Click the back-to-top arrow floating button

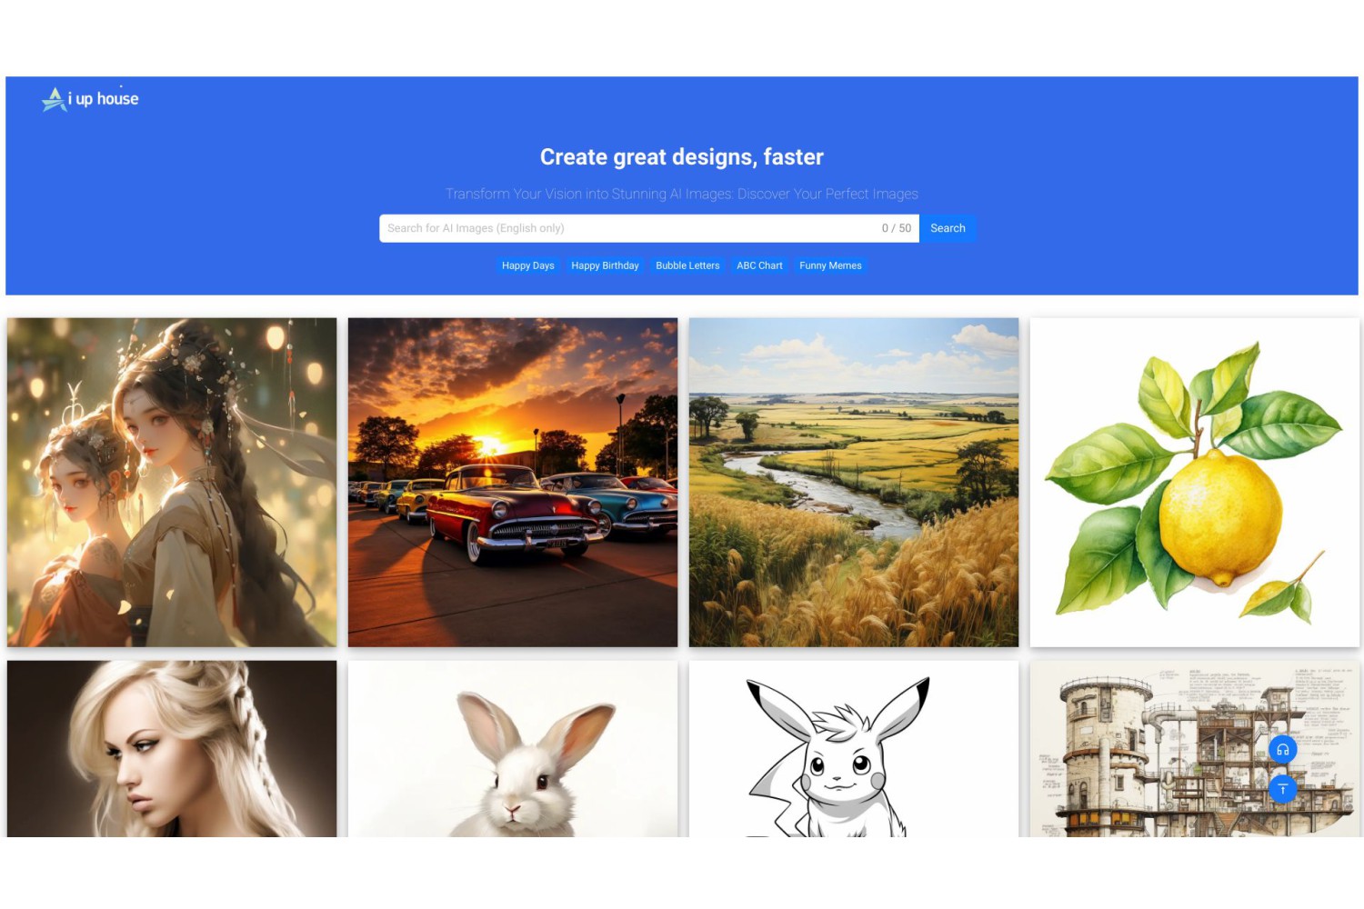(x=1282, y=789)
